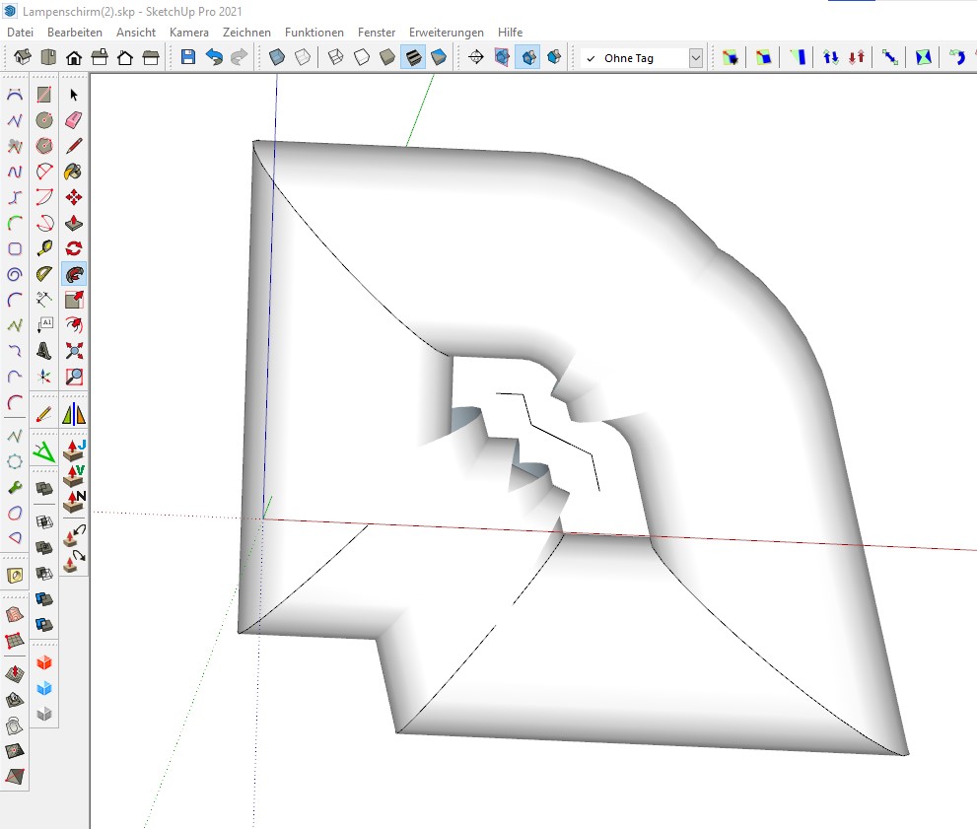Select the Eraser tool
977x829 pixels.
(74, 120)
